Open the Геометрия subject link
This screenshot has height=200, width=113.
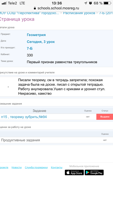[36, 35]
